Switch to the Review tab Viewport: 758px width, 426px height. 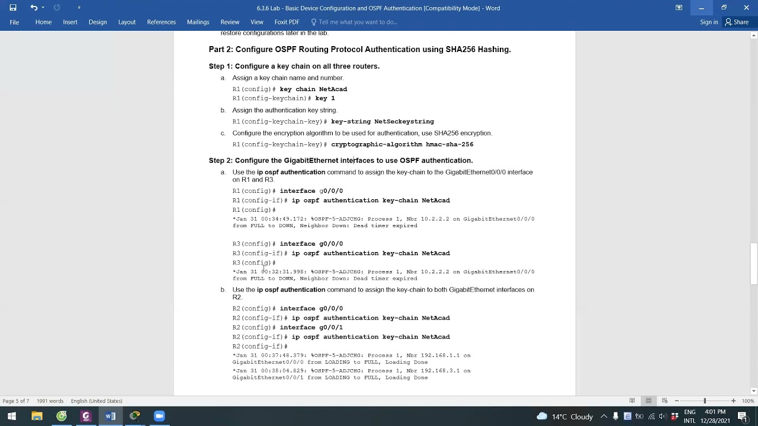(230, 22)
